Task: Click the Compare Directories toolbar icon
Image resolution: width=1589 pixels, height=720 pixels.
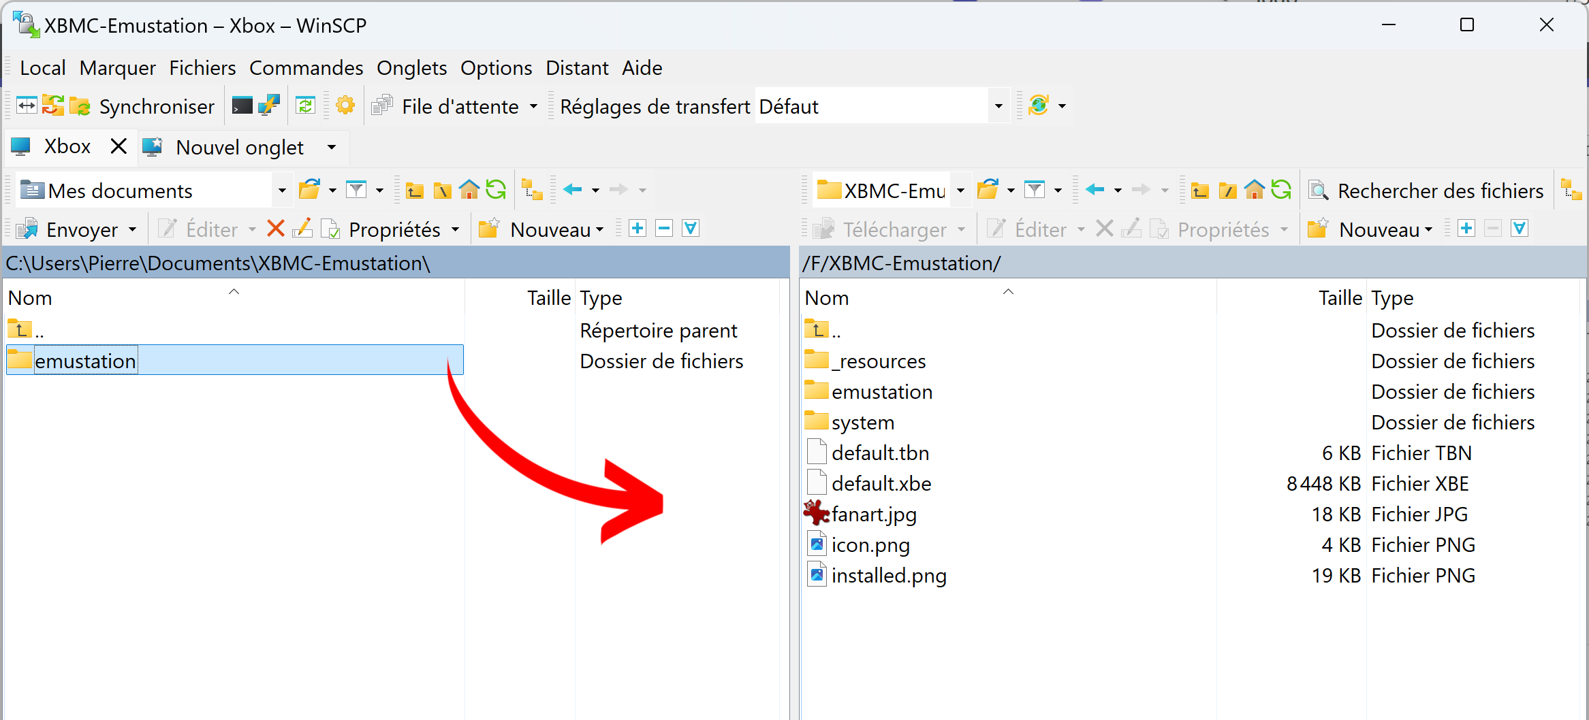Action: (x=27, y=105)
